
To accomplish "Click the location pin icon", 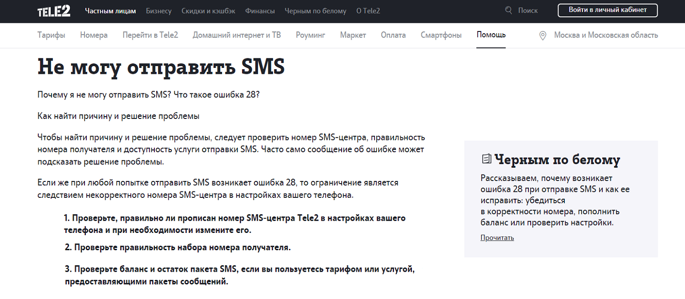I will (543, 36).
